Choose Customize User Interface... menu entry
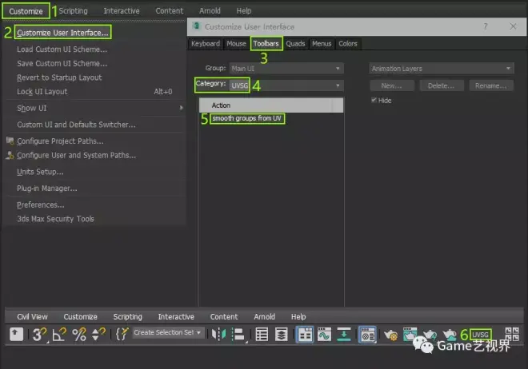528x369 pixels. click(x=62, y=33)
